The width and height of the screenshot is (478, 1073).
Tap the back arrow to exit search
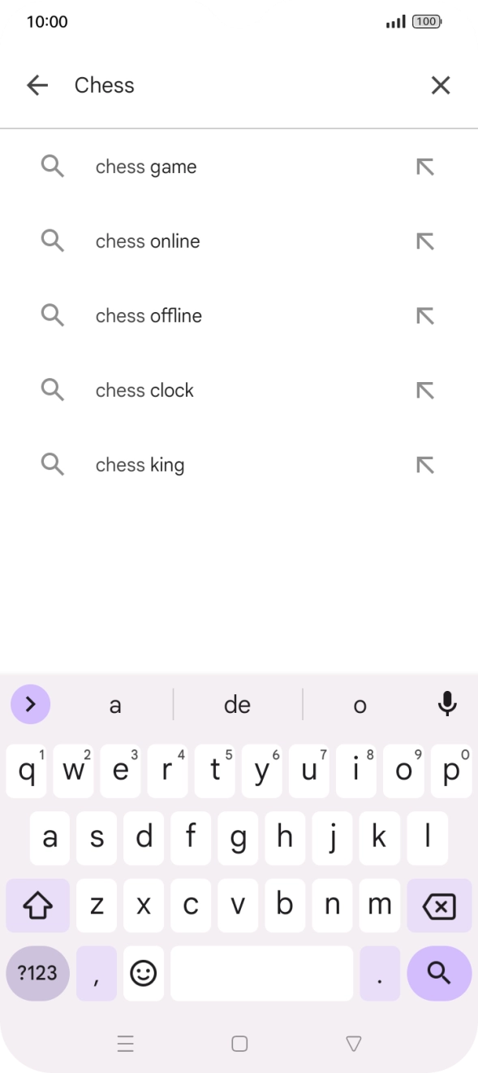point(37,85)
